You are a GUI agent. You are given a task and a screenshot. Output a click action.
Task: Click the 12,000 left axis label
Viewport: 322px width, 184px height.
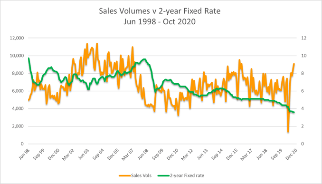tap(17, 38)
